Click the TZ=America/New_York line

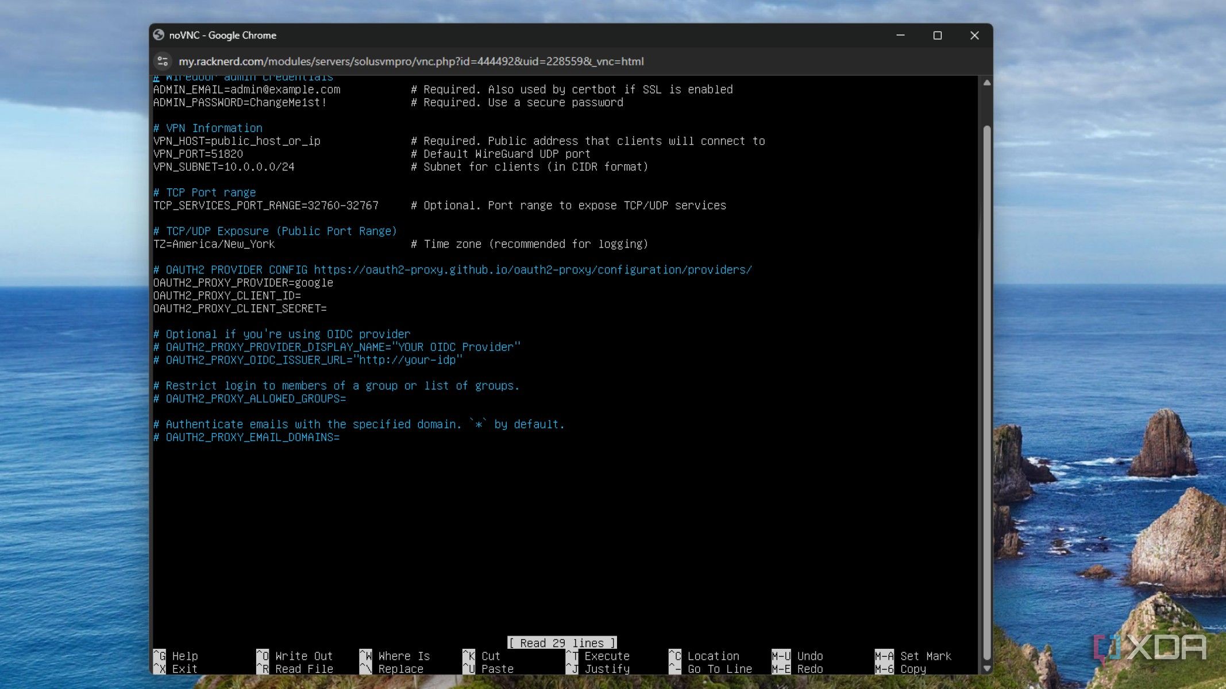[x=214, y=244]
